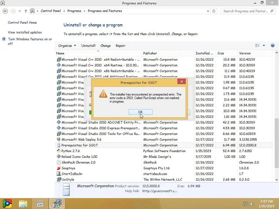Click the Prerequisites for SSDT row icon
Screen dimensions: 279x209
[x=59, y=145]
